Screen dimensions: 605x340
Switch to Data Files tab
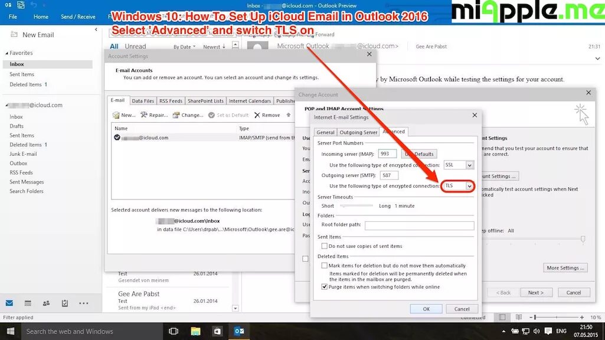coord(143,101)
